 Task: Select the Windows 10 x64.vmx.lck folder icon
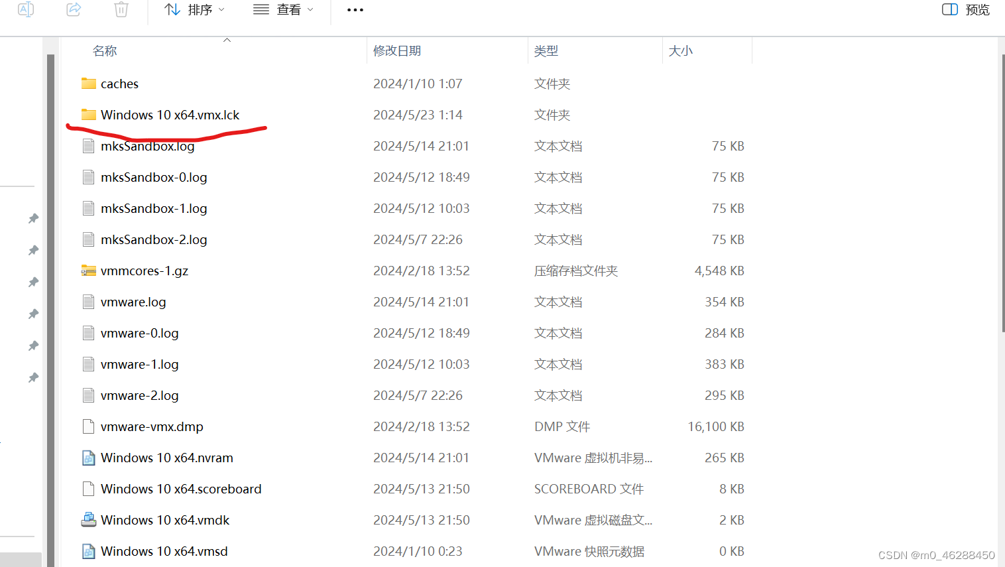pos(89,115)
